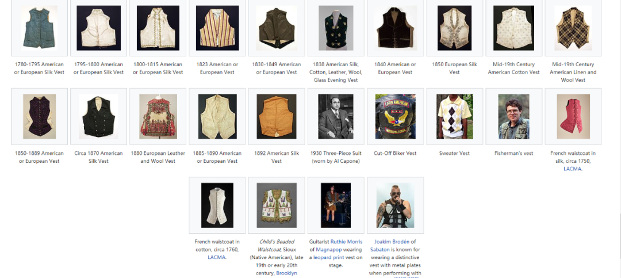View the Fisherman's vest photo
This screenshot has height=278, width=621.
[x=513, y=117]
